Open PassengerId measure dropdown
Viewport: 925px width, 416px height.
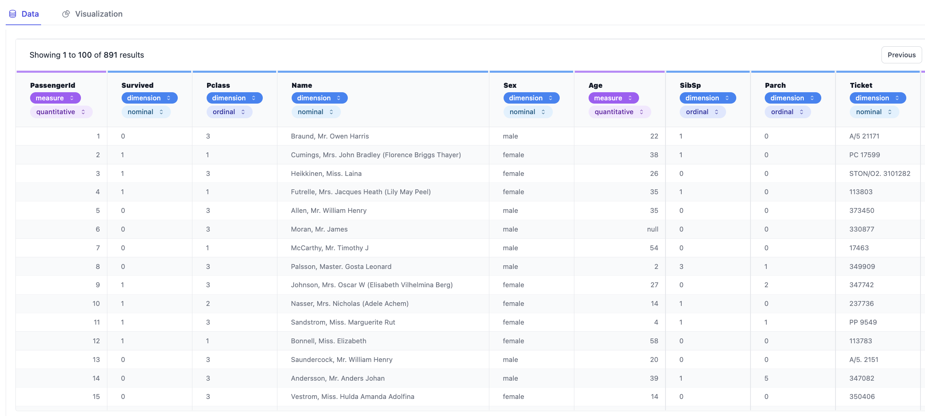[55, 98]
